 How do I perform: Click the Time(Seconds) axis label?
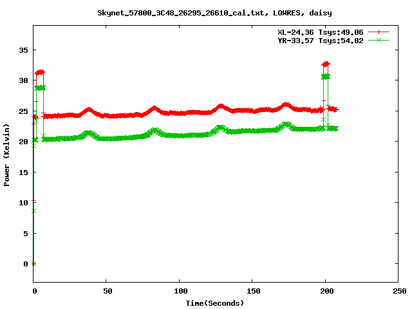point(214,303)
